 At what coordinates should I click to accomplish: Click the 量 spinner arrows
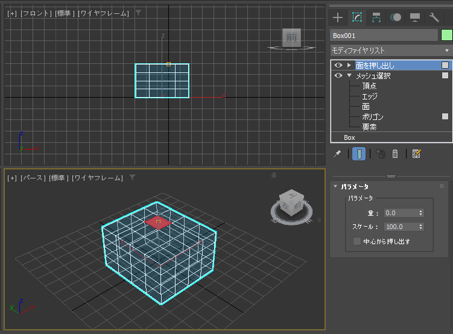[420, 213]
